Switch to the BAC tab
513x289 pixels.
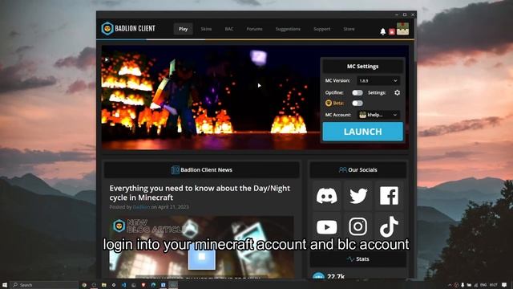pos(229,29)
